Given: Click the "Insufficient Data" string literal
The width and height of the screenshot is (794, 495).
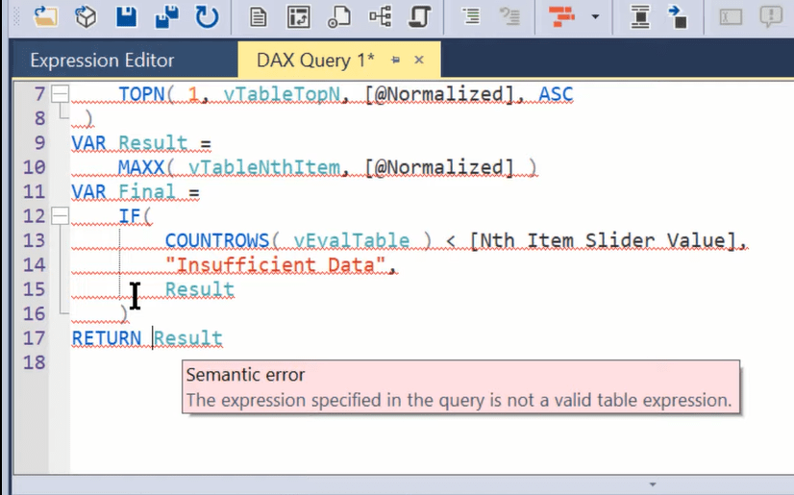Looking at the screenshot, I should (x=276, y=265).
